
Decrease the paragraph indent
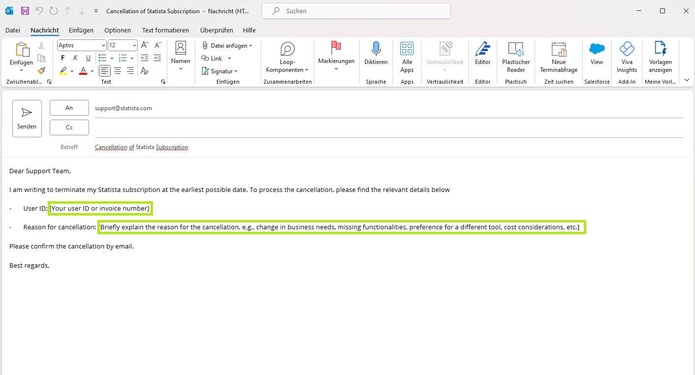(x=145, y=58)
